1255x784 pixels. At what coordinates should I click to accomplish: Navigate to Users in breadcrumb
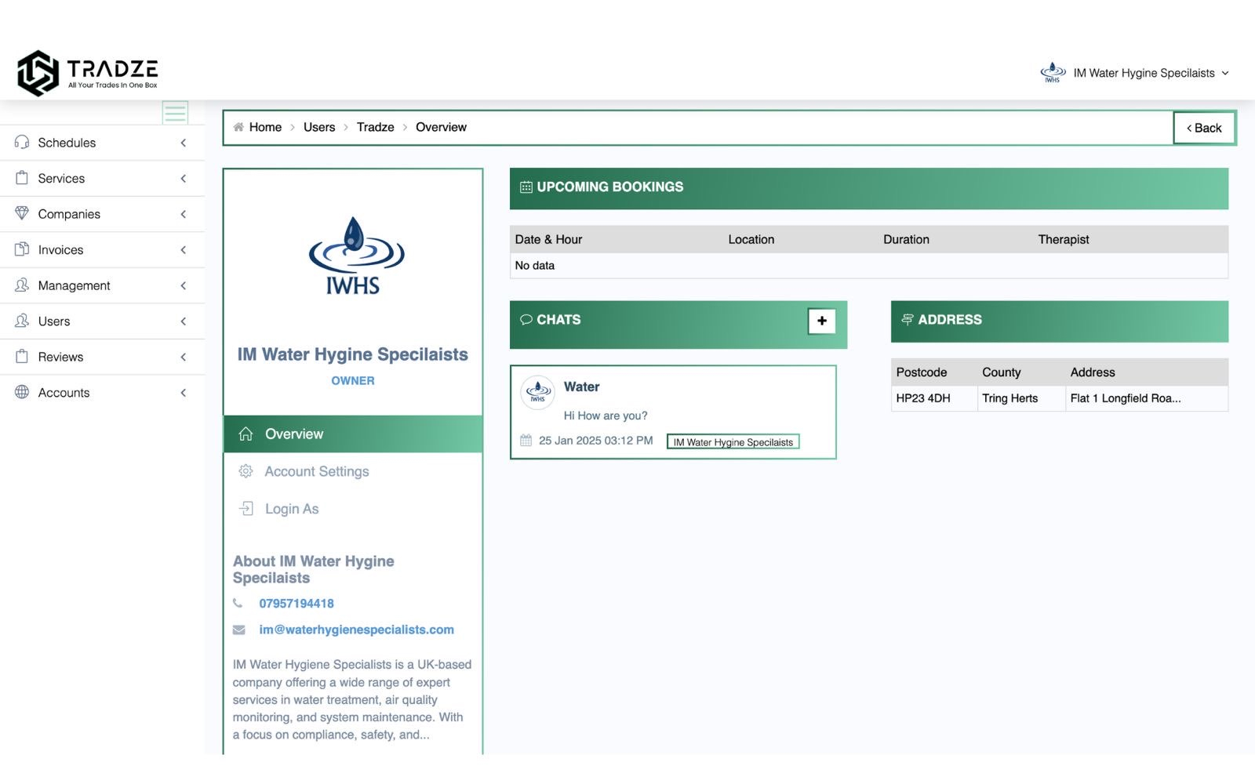click(x=319, y=127)
